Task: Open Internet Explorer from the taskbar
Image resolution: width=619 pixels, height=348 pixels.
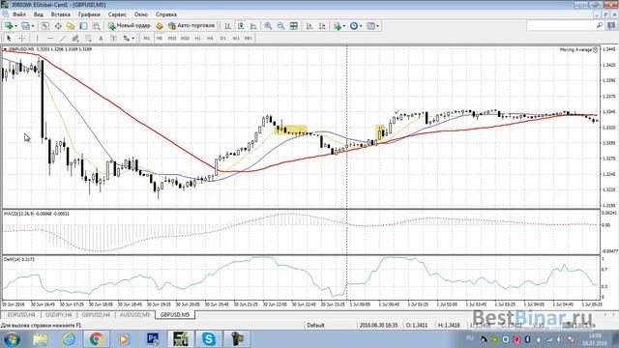Action: (69, 339)
